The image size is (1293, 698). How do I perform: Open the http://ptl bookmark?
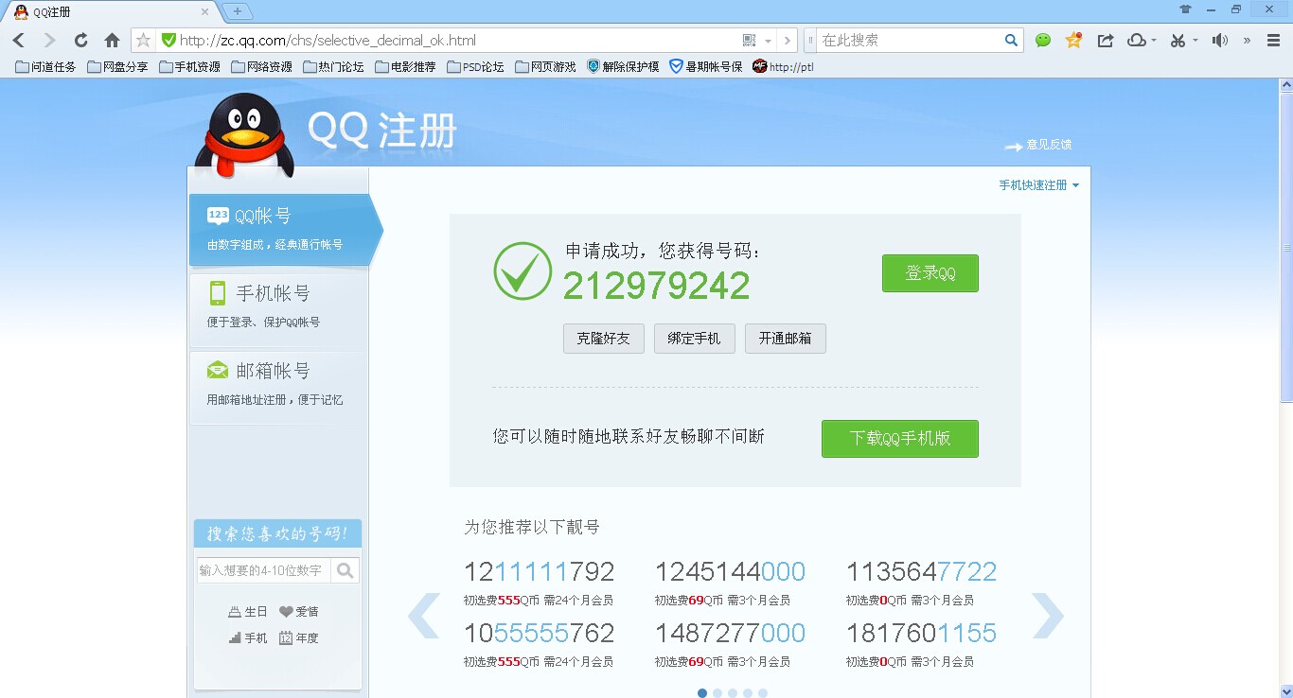click(784, 67)
